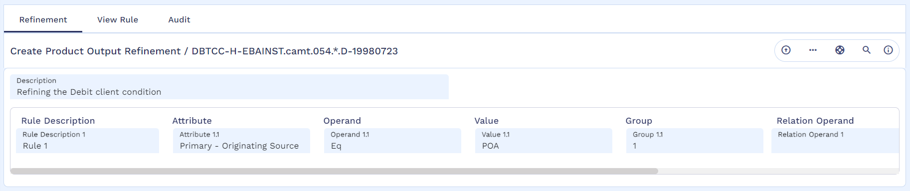The image size is (910, 191).
Task: Click the Rule Description 1 field
Action: 87,141
